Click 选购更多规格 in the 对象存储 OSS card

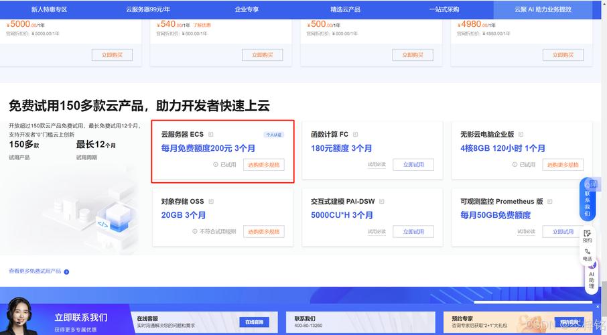[263, 232]
